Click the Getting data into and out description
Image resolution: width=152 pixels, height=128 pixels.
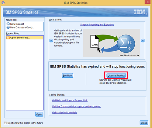click(68, 38)
